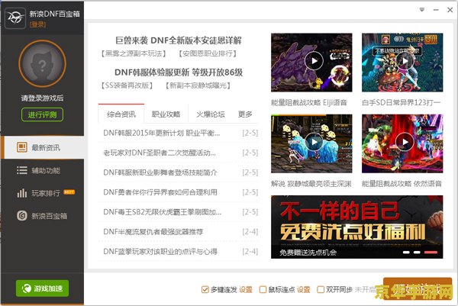Open headline 巨兽来袭 DNF全新版本安徒恩详解
Image resolution: width=458 pixels, height=306 pixels.
point(179,40)
